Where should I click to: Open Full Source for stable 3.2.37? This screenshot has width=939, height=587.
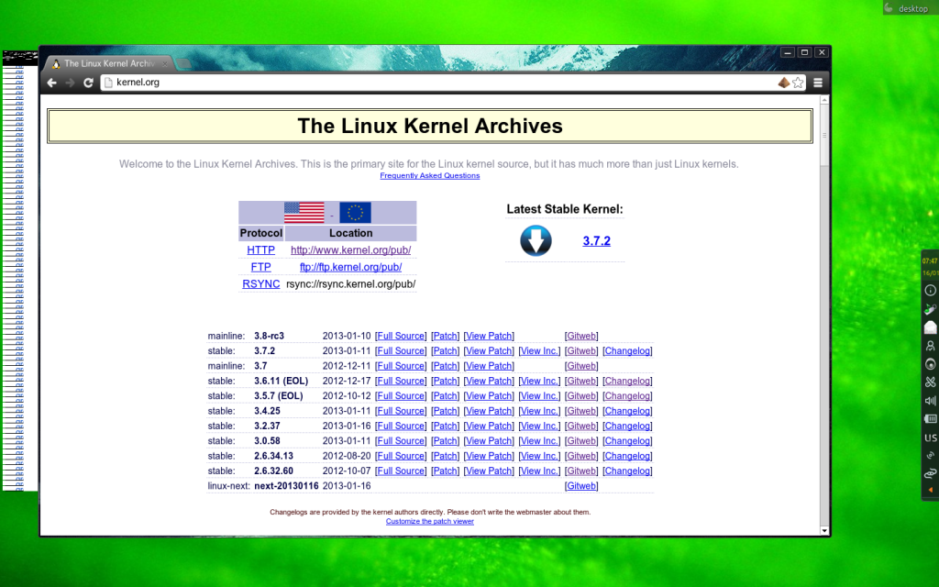click(x=401, y=426)
